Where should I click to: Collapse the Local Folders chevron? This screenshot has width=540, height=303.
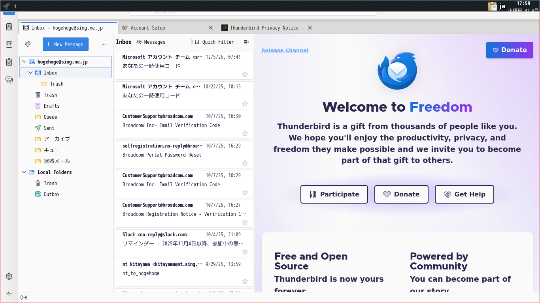[x=25, y=172]
